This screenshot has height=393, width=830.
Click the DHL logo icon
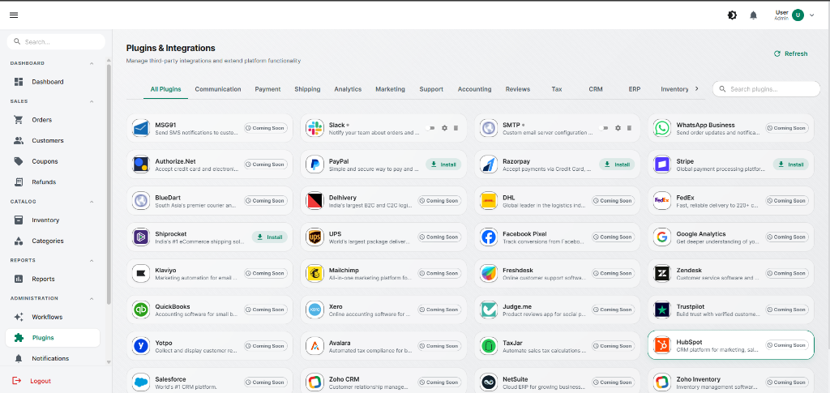click(488, 200)
